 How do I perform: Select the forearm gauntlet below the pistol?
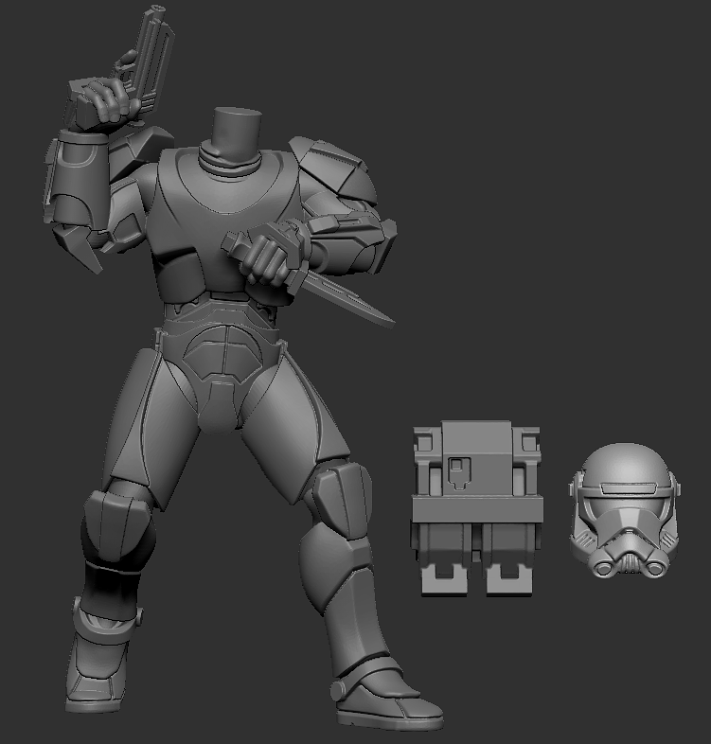(x=74, y=185)
